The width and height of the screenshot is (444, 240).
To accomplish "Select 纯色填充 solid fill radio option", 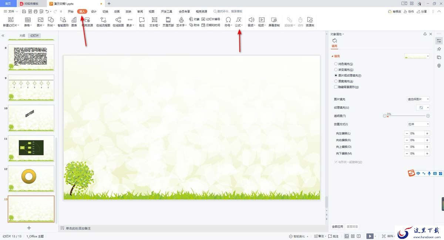I will [336, 64].
